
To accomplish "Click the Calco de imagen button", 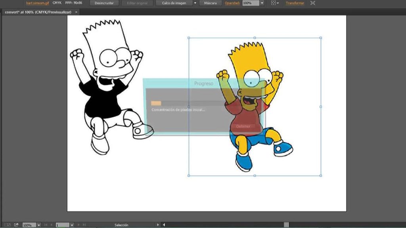I will tap(174, 3).
